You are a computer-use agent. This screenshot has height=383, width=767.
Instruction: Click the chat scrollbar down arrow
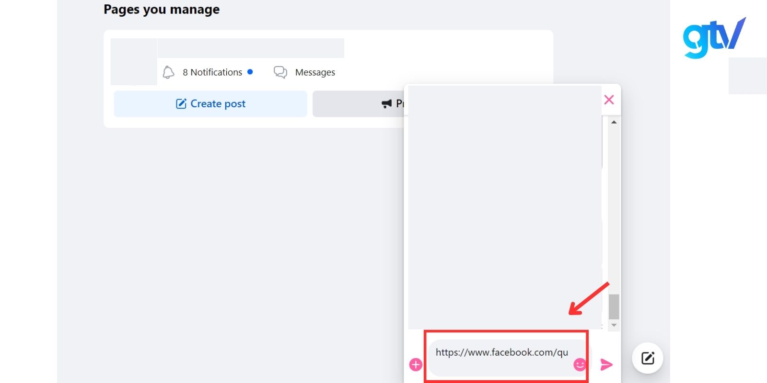[x=614, y=325]
